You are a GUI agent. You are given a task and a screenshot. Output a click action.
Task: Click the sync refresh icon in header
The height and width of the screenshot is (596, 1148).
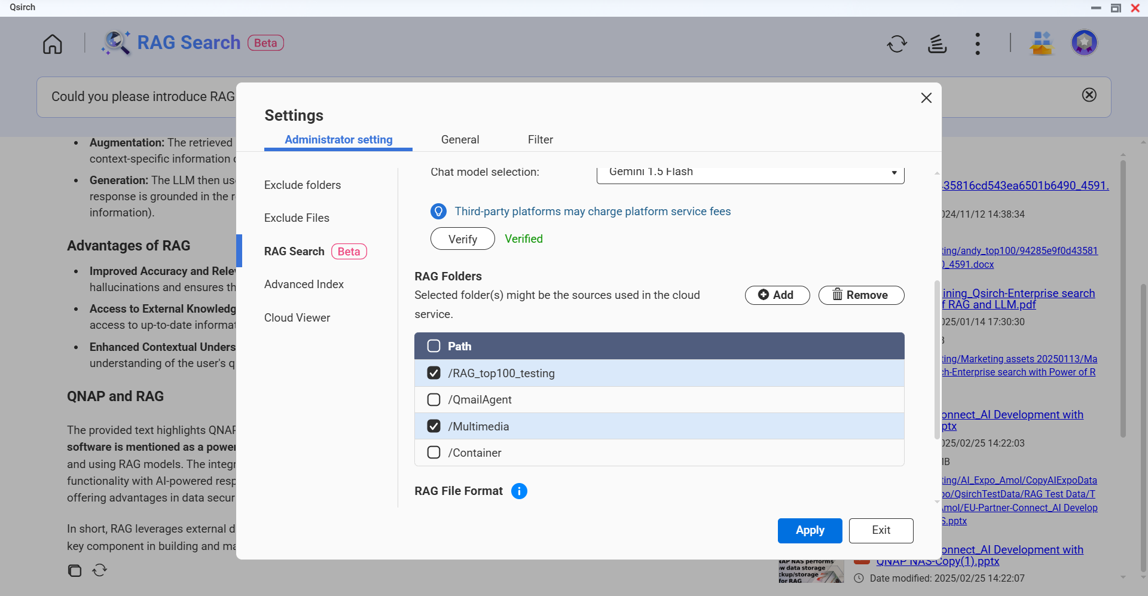coord(897,44)
